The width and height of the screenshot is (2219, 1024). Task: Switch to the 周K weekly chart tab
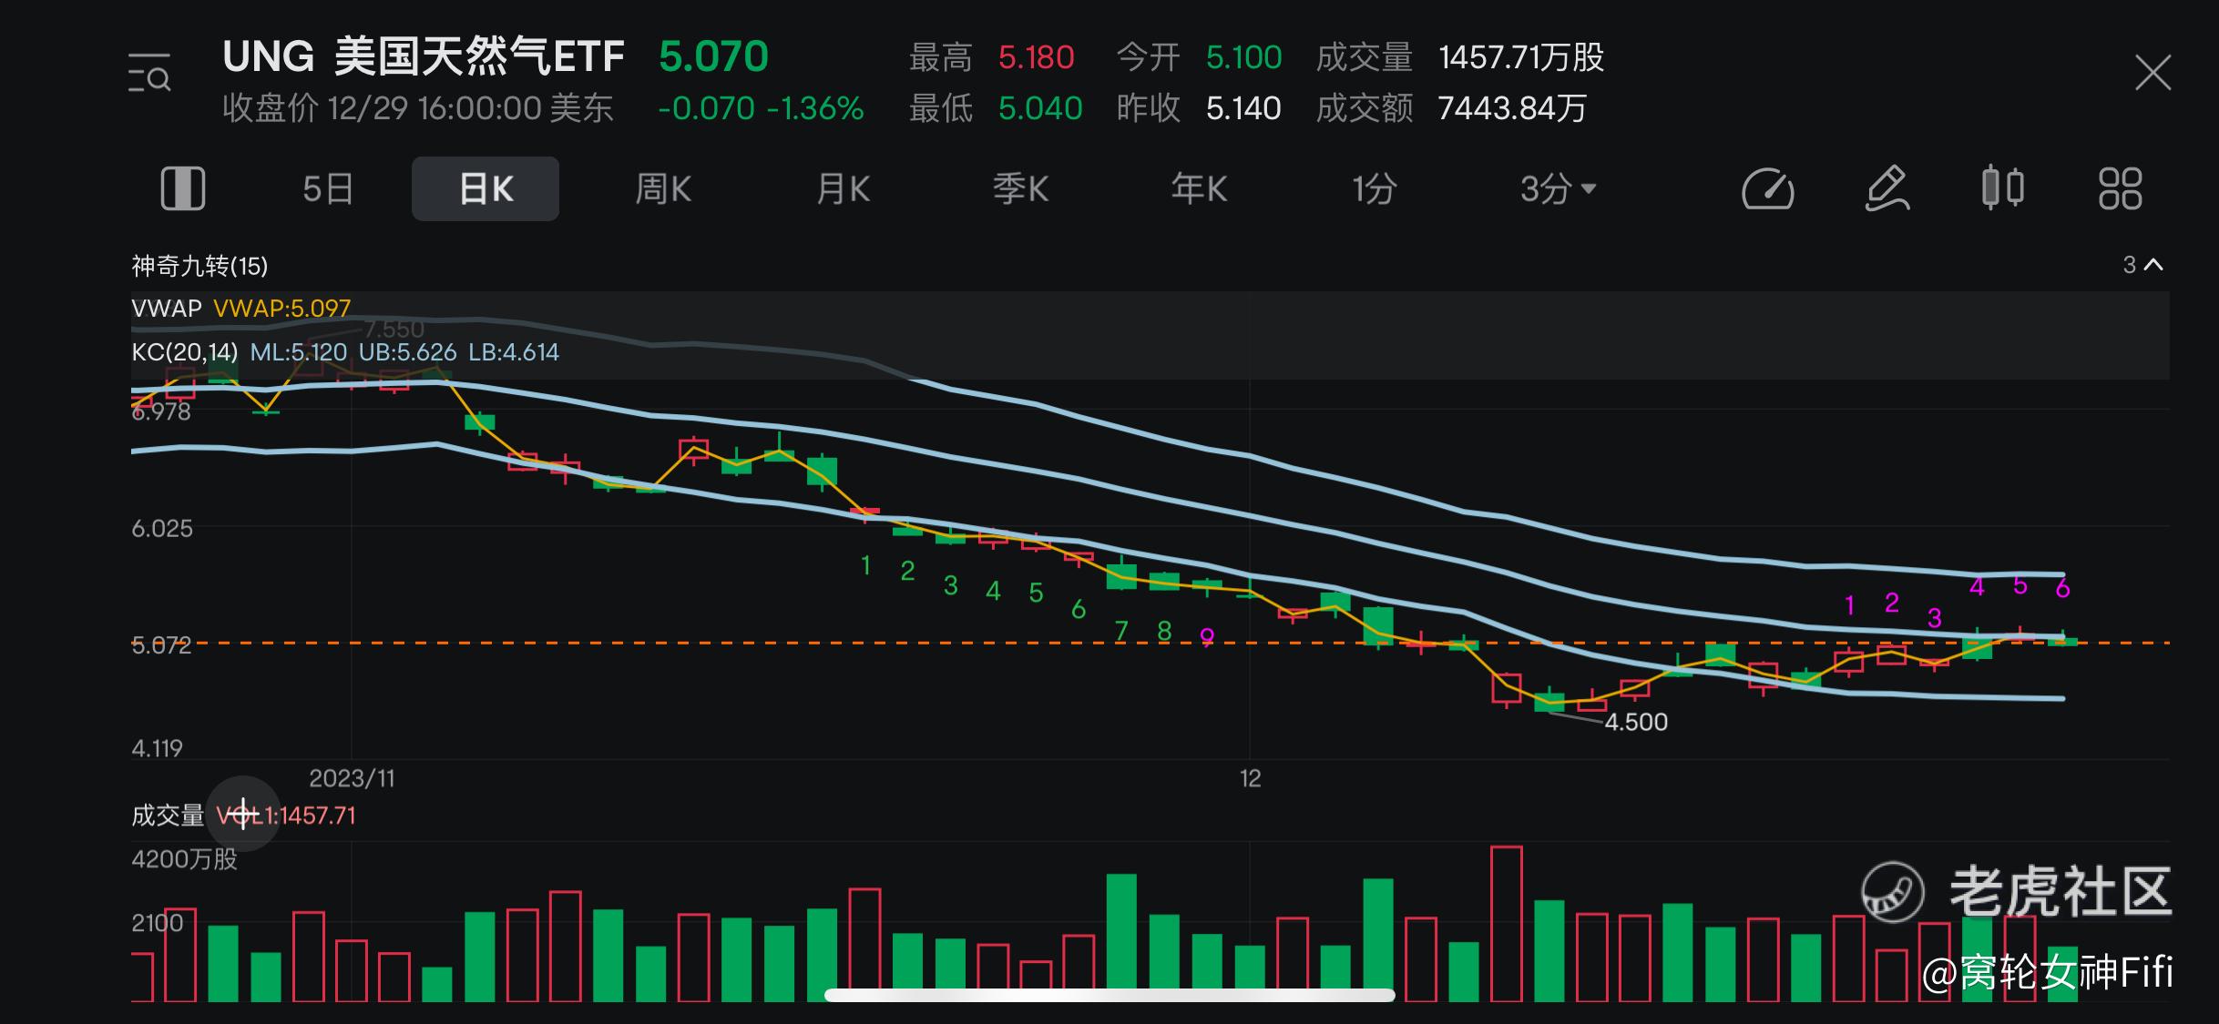[x=662, y=188]
